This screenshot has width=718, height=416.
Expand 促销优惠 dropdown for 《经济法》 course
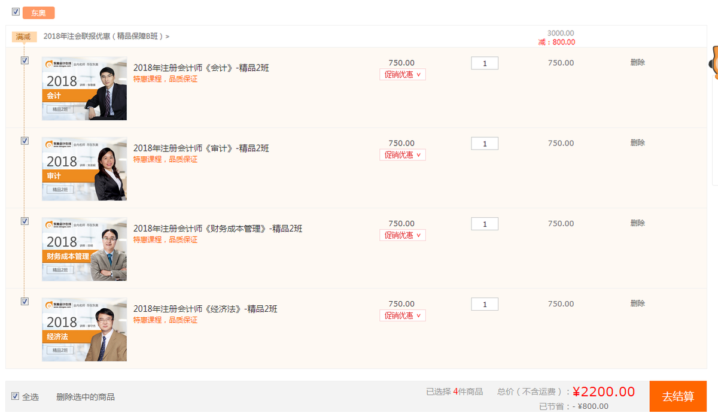pyautogui.click(x=403, y=315)
